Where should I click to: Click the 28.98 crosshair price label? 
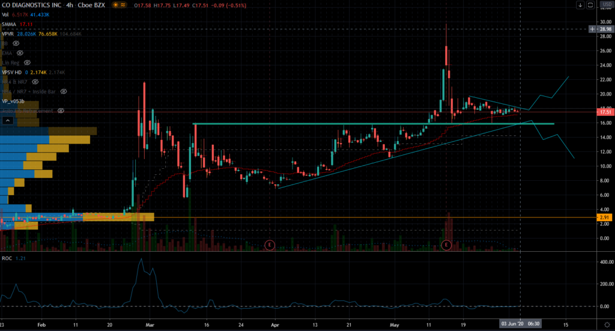pos(605,29)
